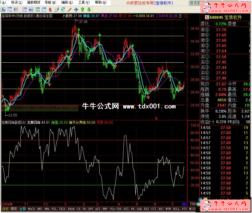Select the KDJ indicator tab
Screen dimensions: 252x213
tap(146, 209)
